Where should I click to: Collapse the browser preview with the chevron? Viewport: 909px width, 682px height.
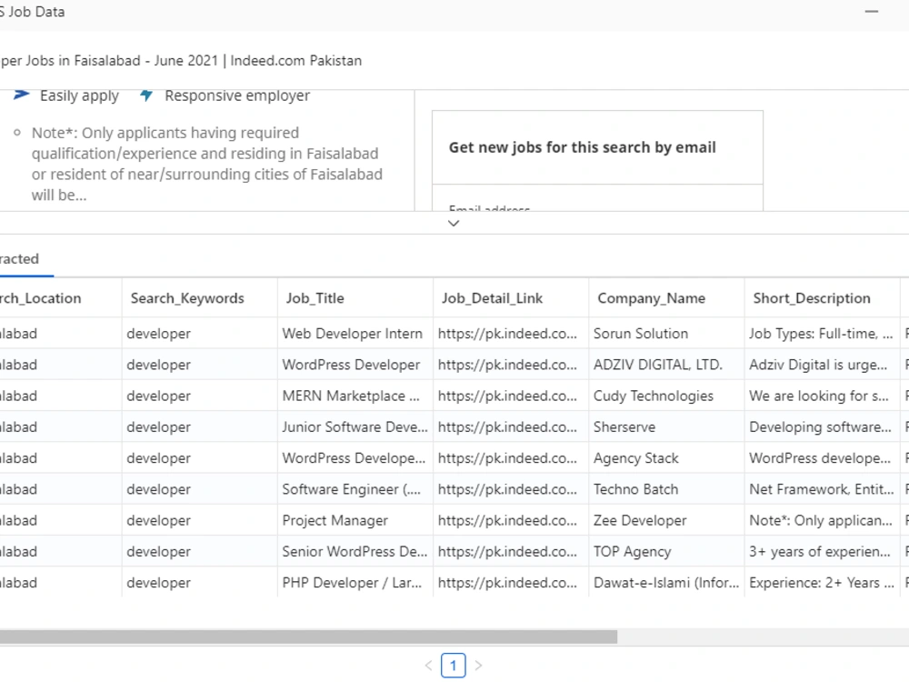[454, 224]
